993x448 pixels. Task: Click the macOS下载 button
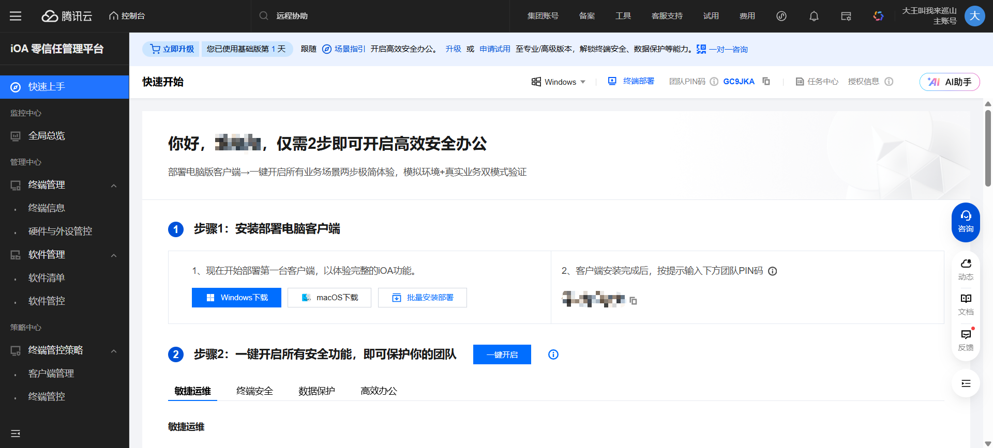(x=329, y=298)
